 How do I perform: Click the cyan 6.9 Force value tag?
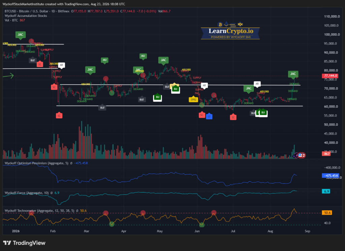pos(326,191)
